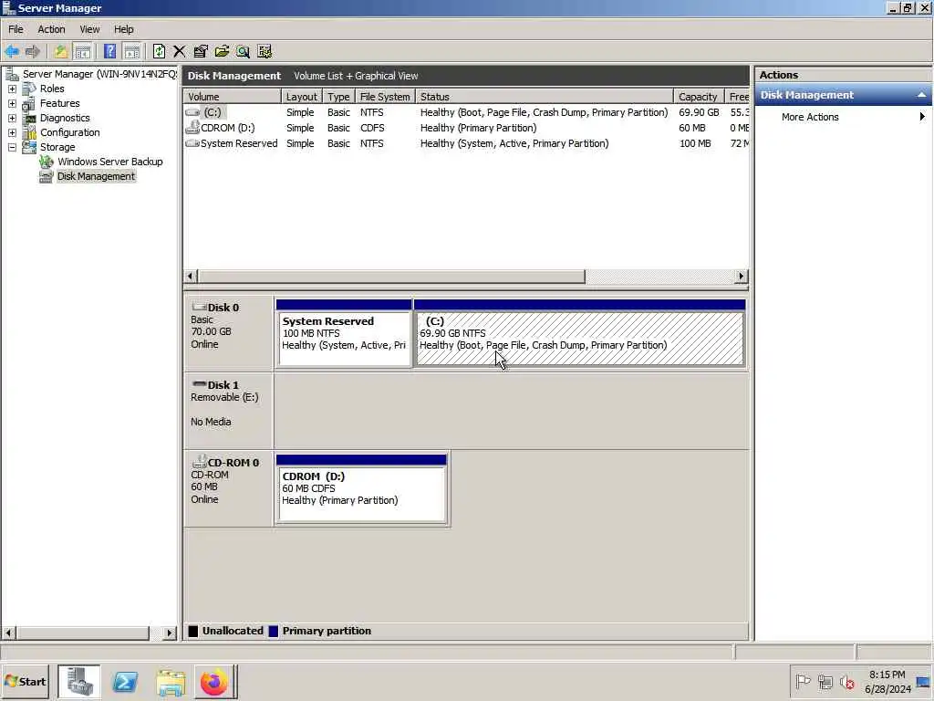Expand the Configuration node
The image size is (934, 701).
click(12, 132)
